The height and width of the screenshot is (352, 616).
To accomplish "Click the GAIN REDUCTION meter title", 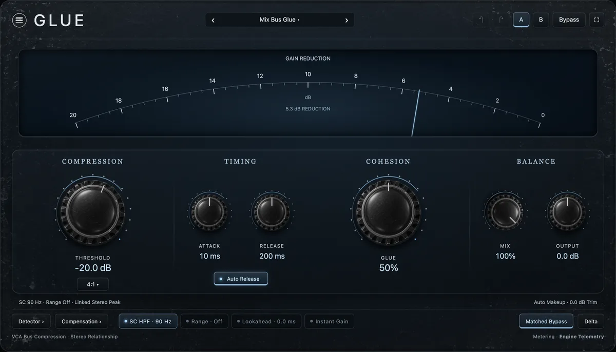I will point(308,58).
